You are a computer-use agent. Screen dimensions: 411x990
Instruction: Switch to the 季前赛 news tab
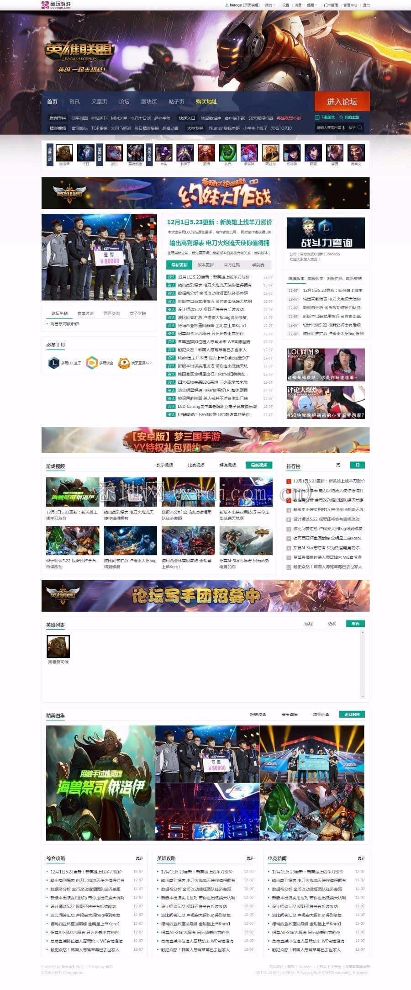coord(258,265)
